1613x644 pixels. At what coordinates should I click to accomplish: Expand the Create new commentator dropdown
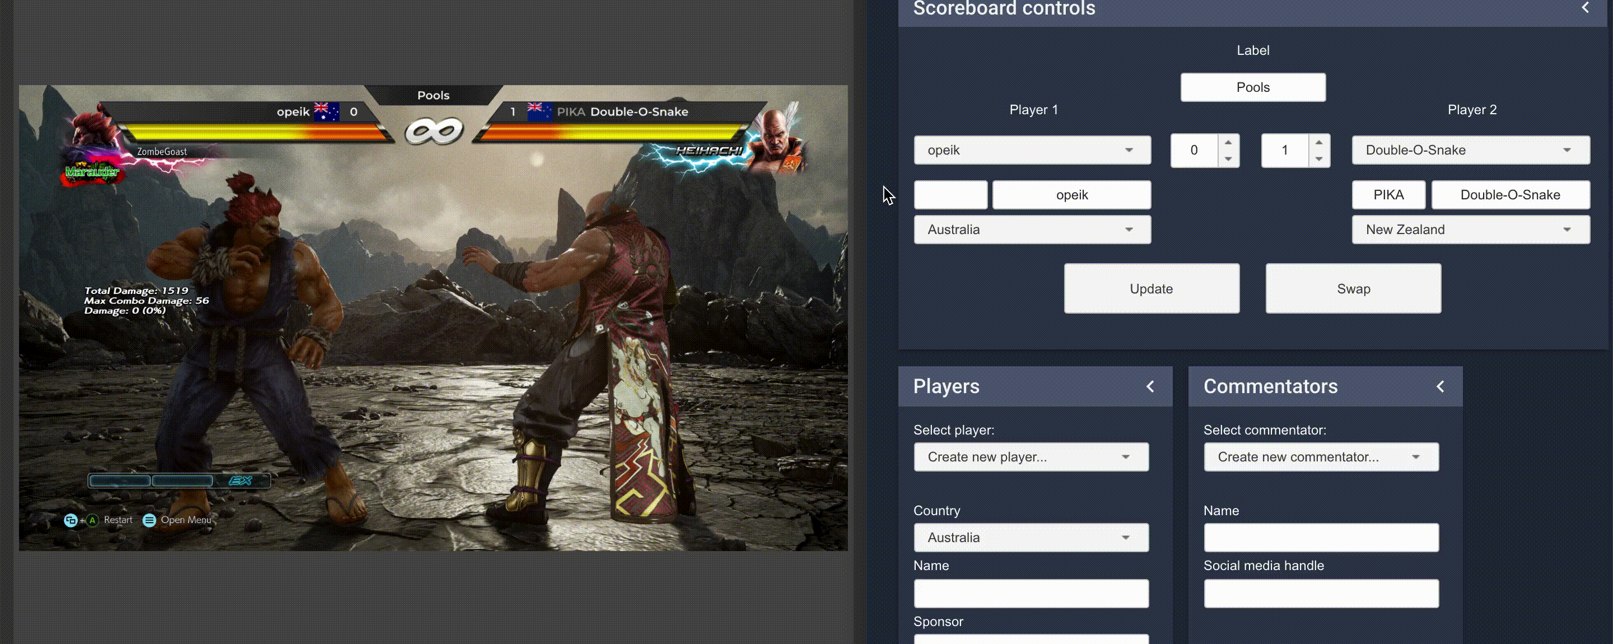1321,457
